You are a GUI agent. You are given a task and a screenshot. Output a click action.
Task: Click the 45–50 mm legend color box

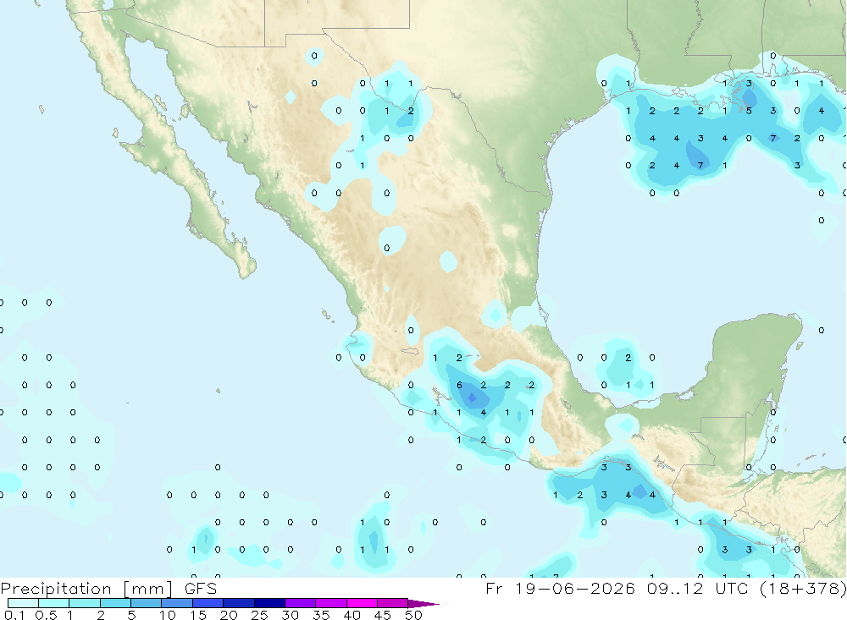pyautogui.click(x=392, y=603)
